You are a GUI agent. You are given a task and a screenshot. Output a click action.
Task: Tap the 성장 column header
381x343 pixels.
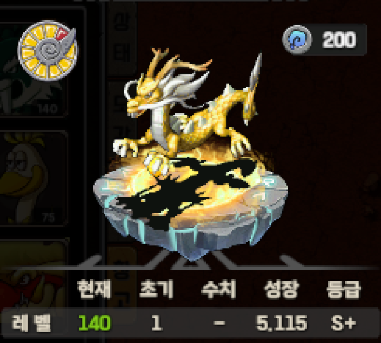281,289
